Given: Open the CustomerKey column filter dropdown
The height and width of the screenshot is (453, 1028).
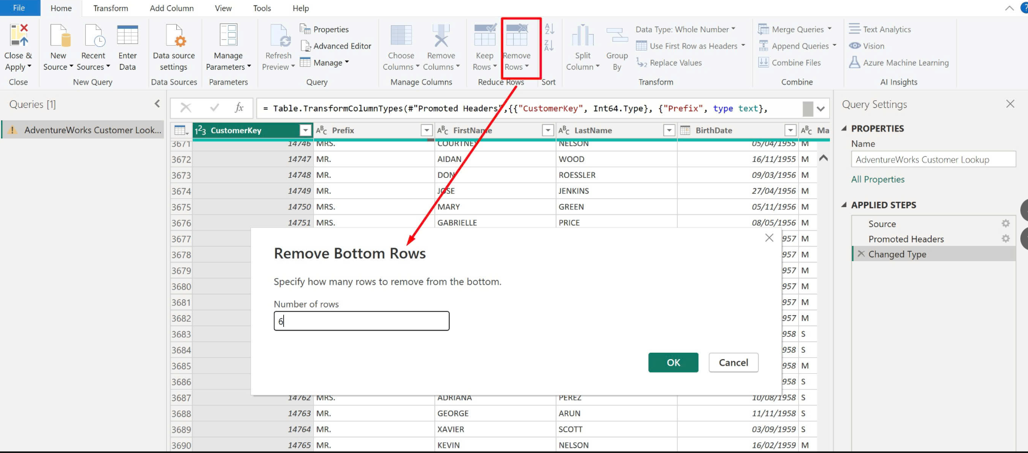Looking at the screenshot, I should tap(305, 130).
